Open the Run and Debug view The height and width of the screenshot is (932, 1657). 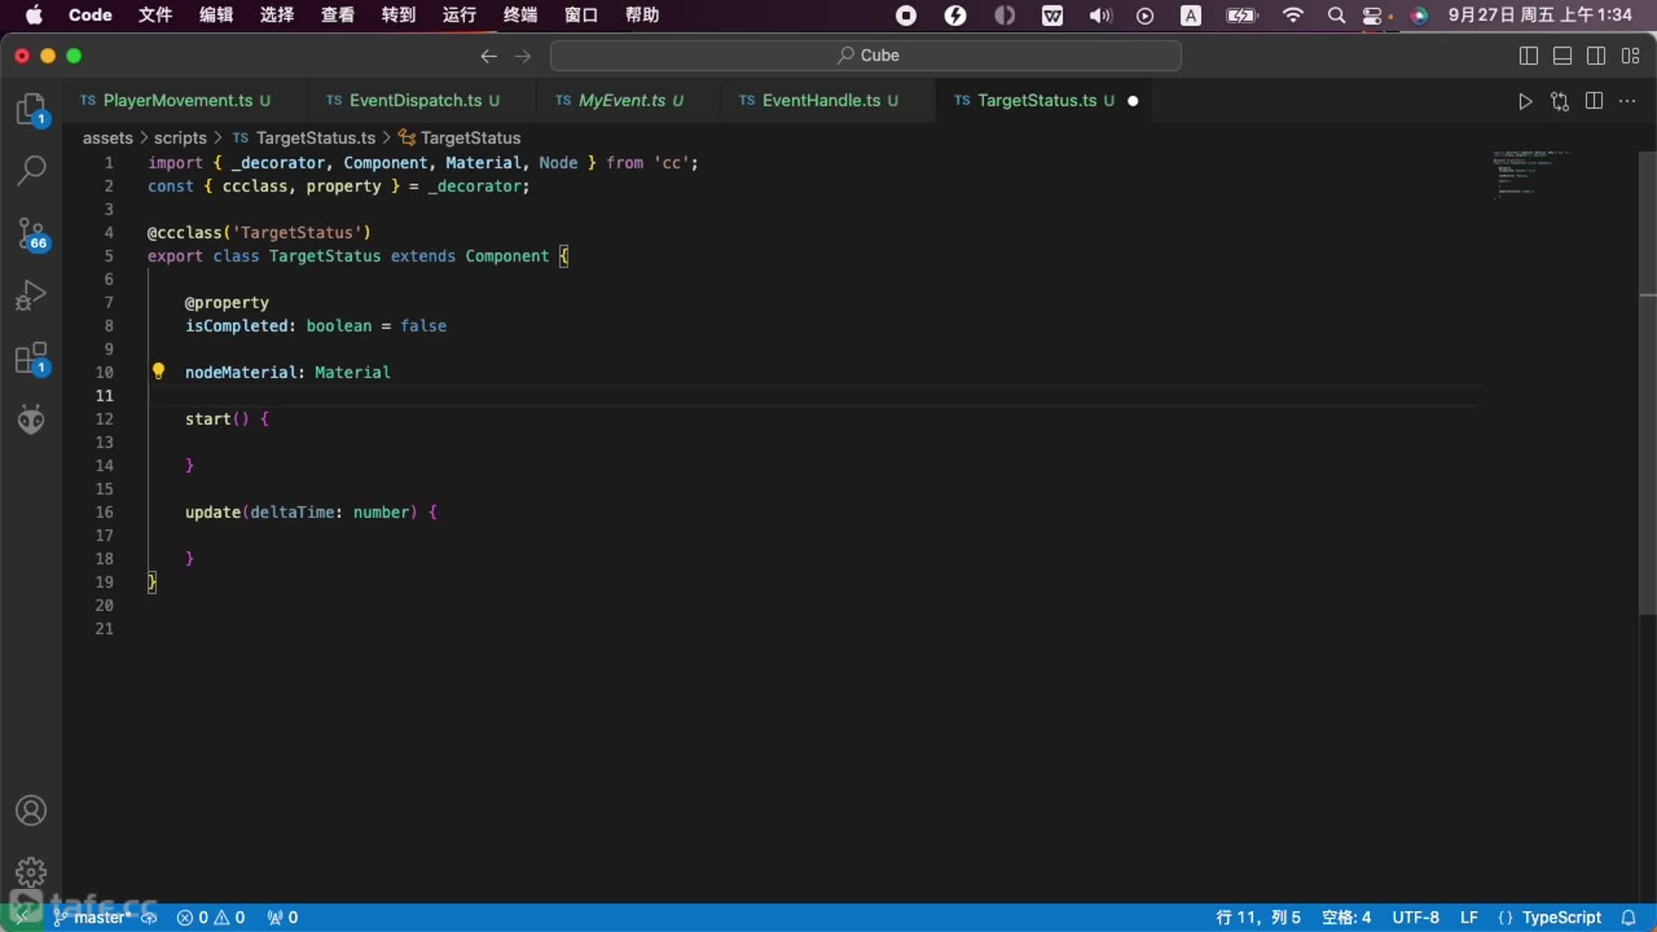pyautogui.click(x=32, y=295)
